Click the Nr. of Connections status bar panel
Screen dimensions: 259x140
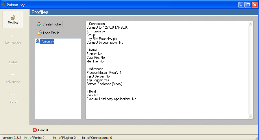(97, 138)
